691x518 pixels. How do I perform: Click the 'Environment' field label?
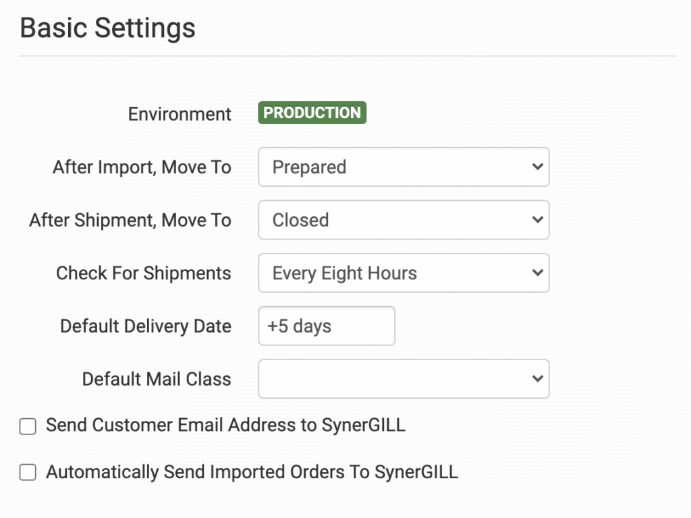179,114
